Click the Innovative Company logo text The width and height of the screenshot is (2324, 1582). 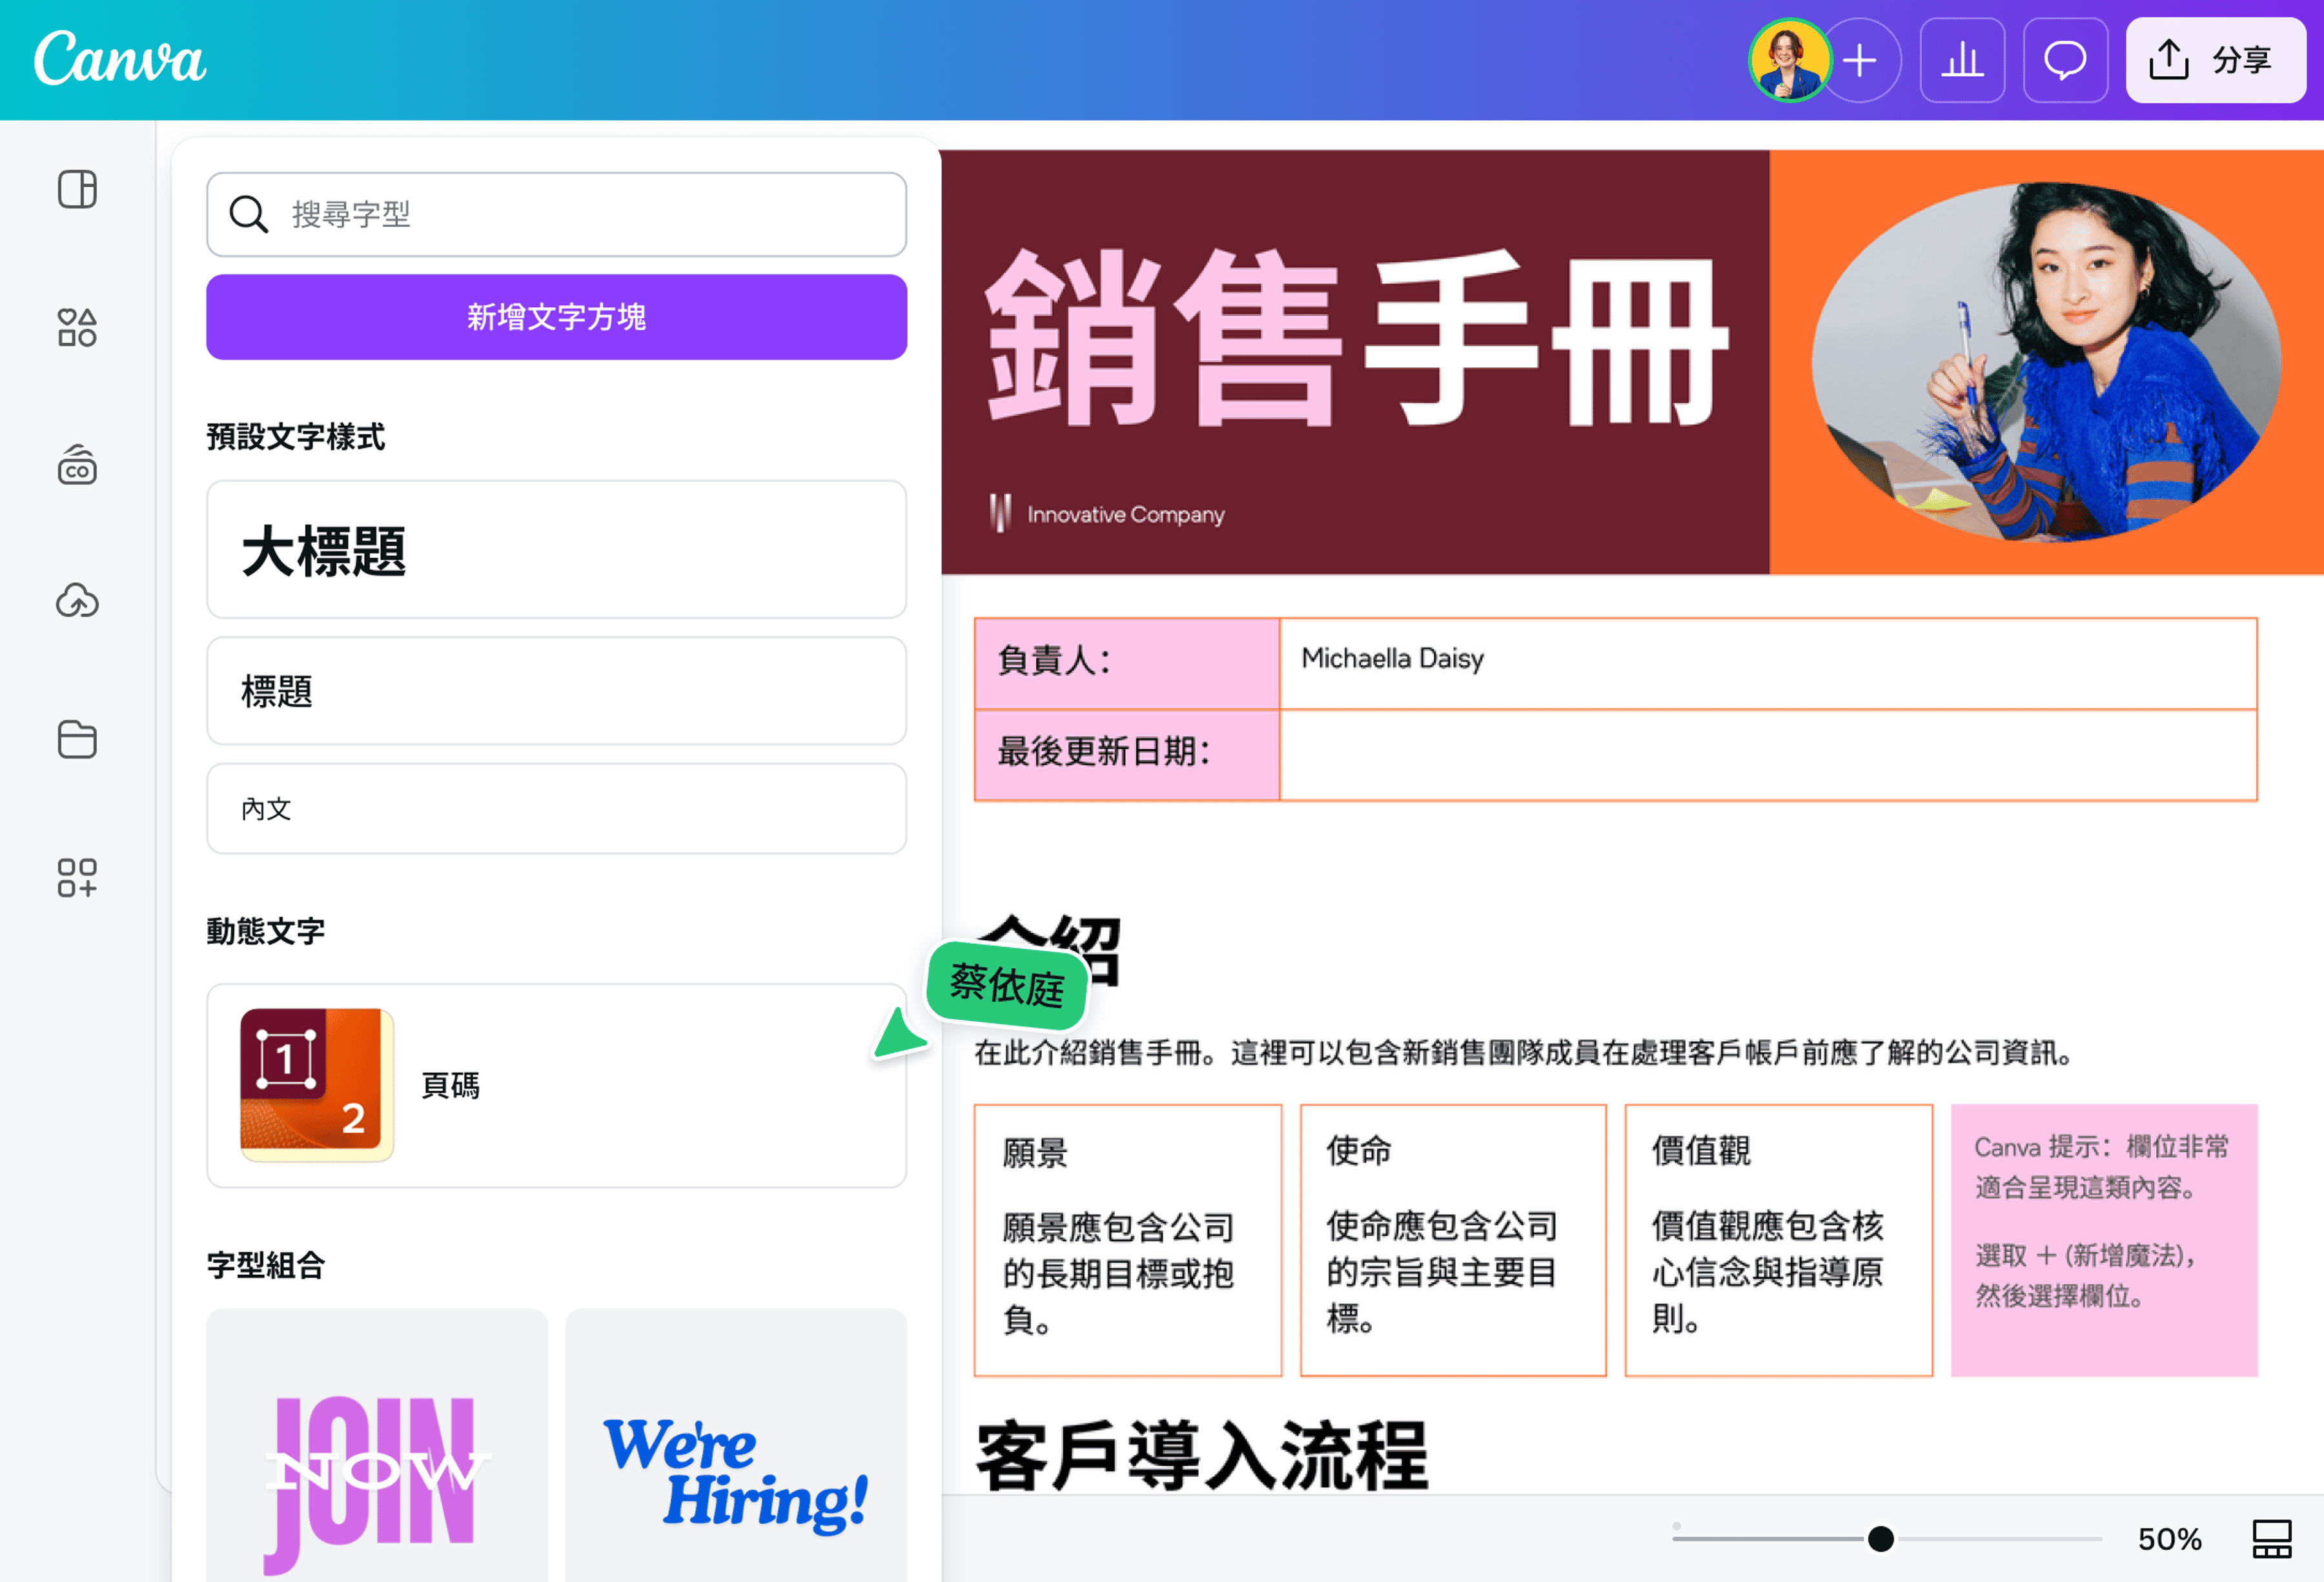click(1125, 514)
